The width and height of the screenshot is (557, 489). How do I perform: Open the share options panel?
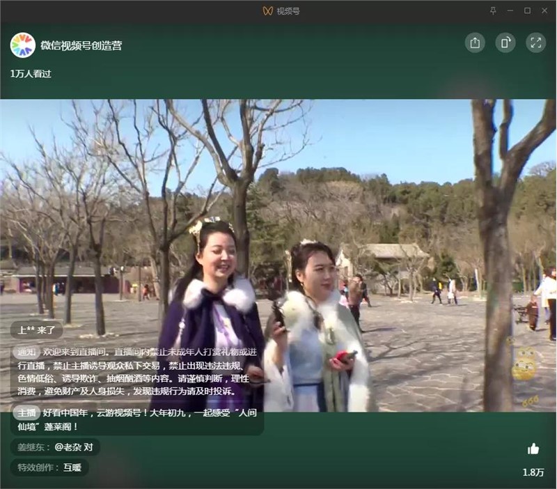coord(476,42)
